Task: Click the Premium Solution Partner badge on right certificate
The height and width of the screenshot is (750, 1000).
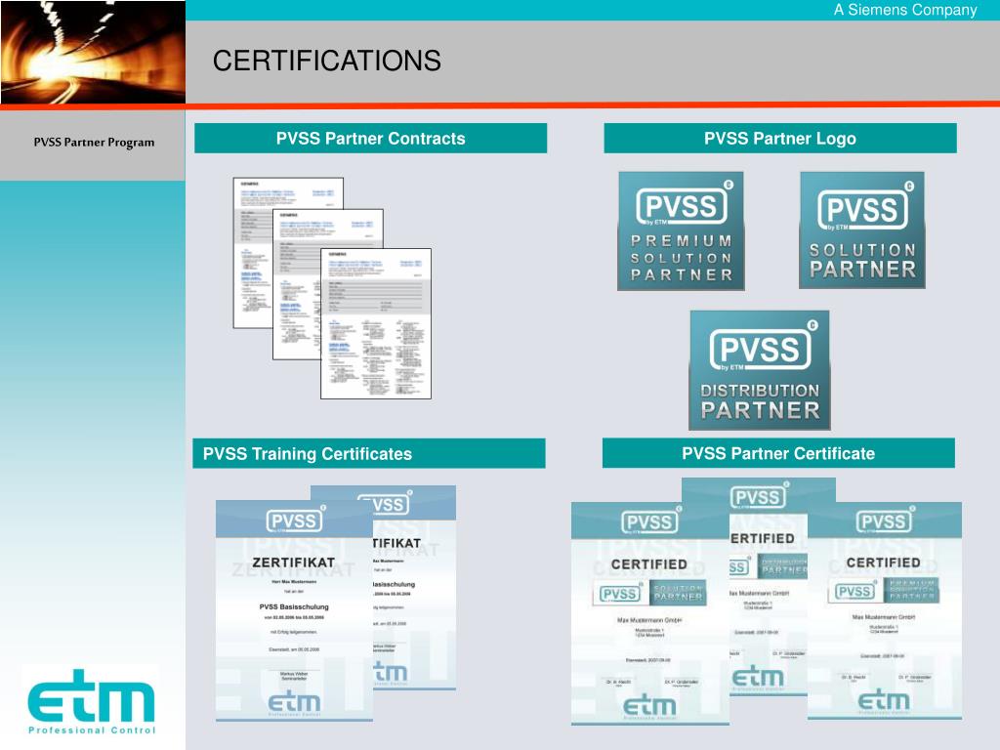Action: coord(885,591)
